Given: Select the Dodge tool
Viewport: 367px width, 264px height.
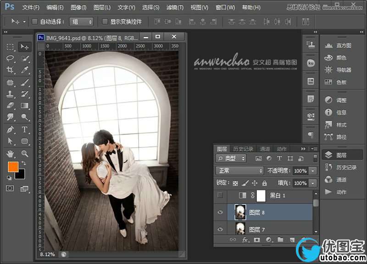Looking at the screenshot, I should (24, 117).
